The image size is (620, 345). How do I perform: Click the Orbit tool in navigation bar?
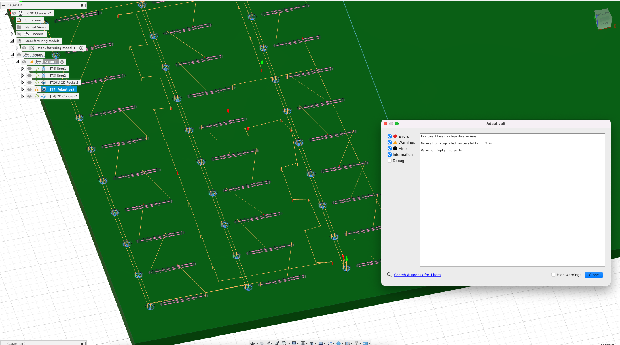(x=253, y=343)
